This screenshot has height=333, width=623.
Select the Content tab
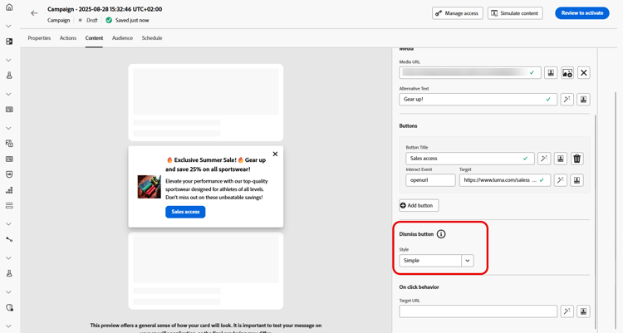[x=94, y=38]
